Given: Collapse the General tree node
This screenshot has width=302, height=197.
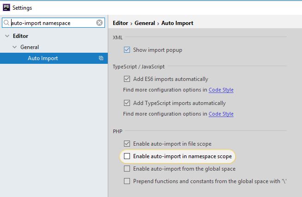Looking at the screenshot, I should (15, 47).
